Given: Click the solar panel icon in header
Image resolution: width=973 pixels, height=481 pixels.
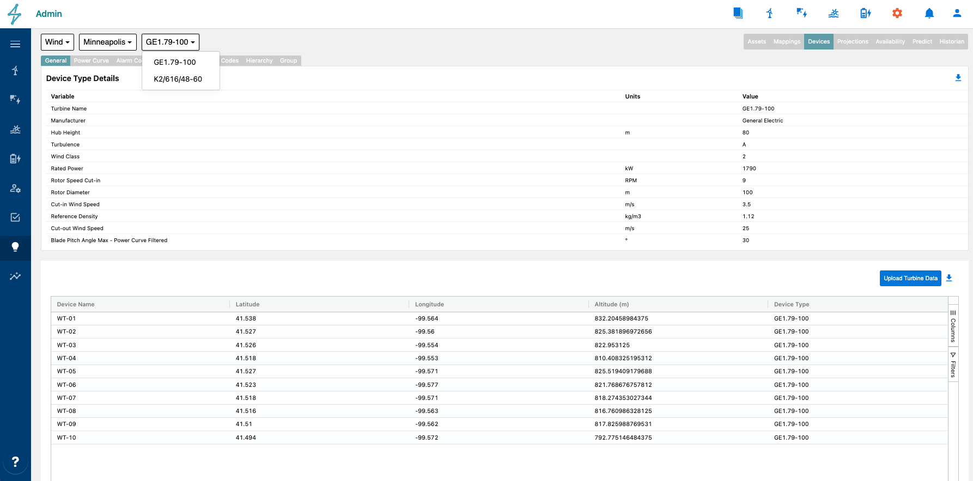Looking at the screenshot, I should tap(801, 13).
